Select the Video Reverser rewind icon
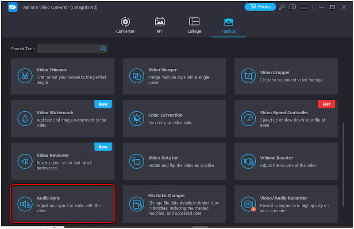The image size is (354, 229). point(25,161)
